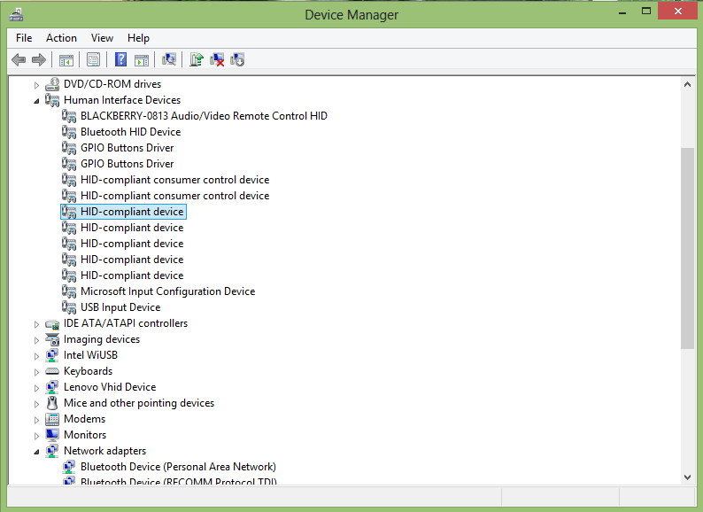Open Properties using the toolbar icon

[x=92, y=59]
